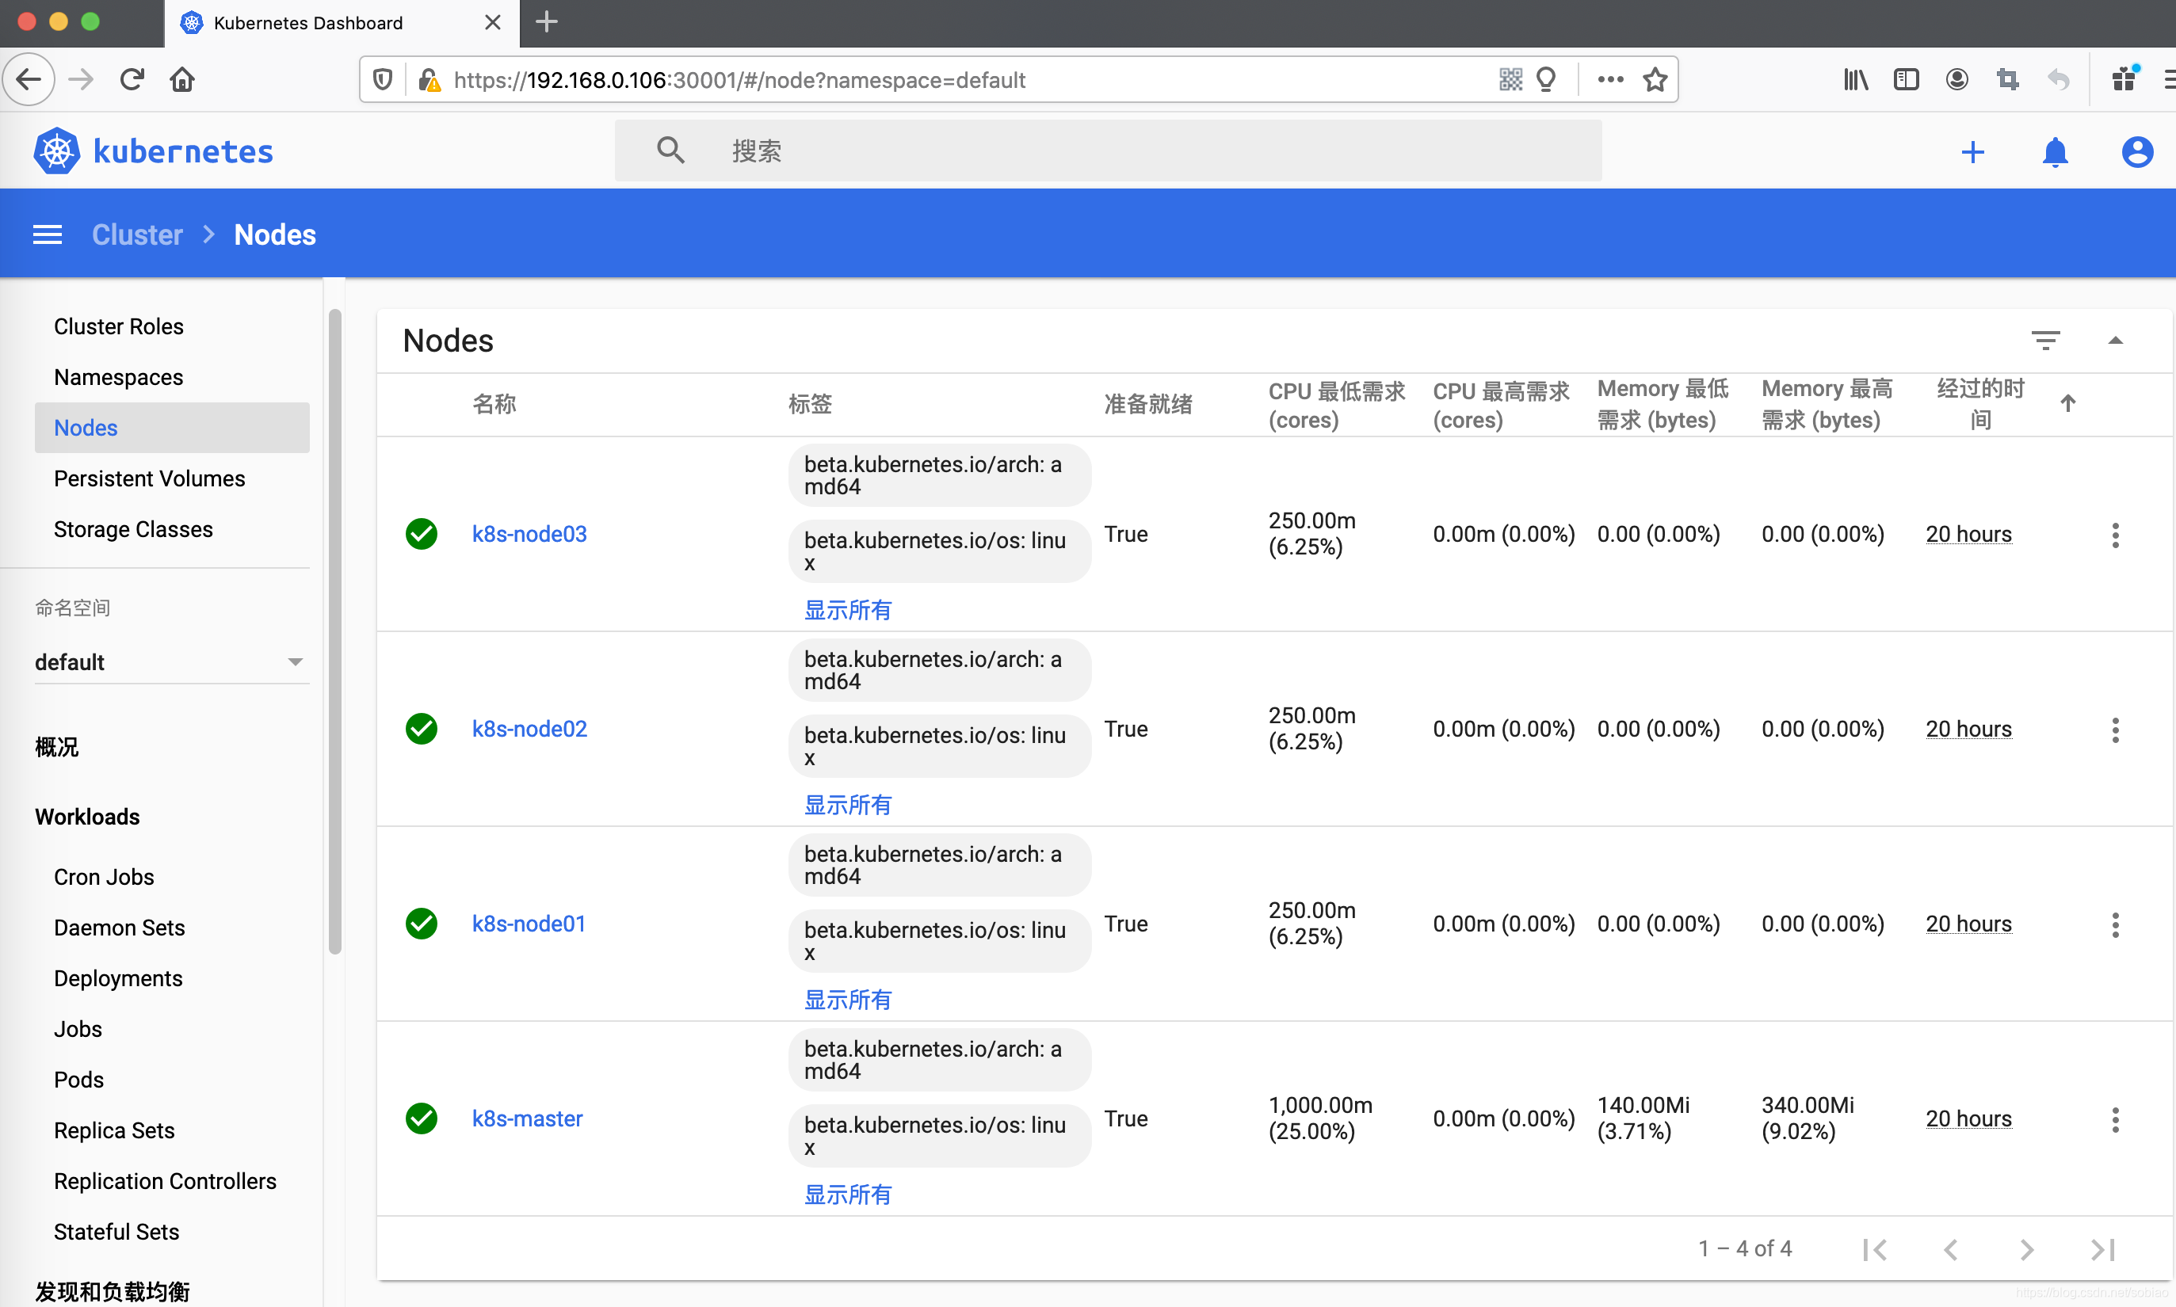Click Cluster breadcrumb link
Viewport: 2176px width, 1307px height.
click(x=137, y=234)
